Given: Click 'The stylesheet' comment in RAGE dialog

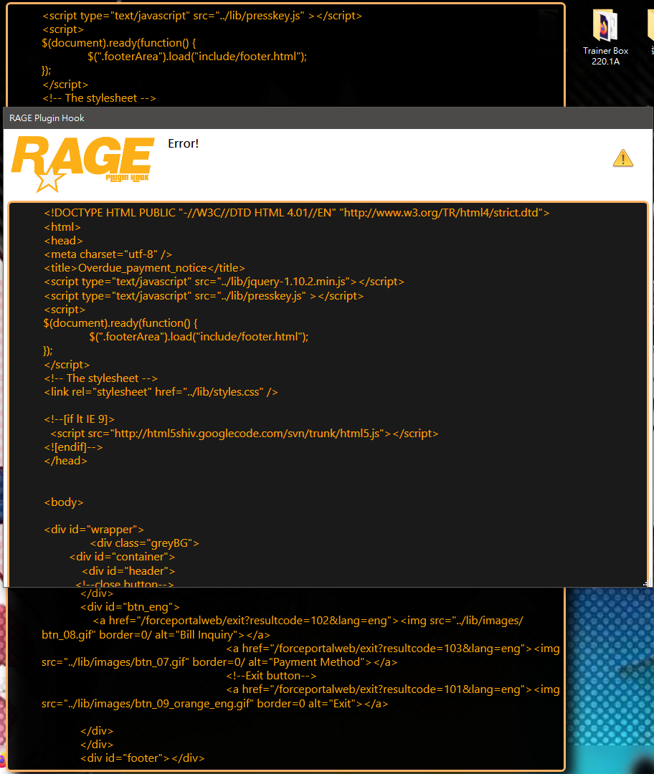Looking at the screenshot, I should tap(101, 378).
